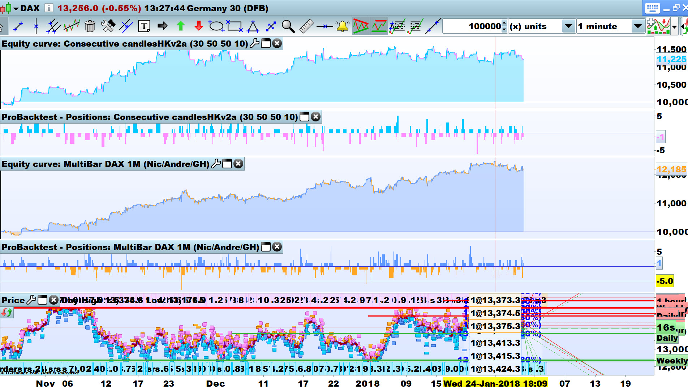Close the Consecutive candlesHKv2a equity curve panel
The height and width of the screenshot is (387, 688).
click(277, 43)
